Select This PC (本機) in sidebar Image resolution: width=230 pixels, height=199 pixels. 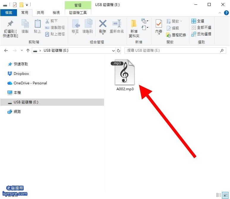coord(14,93)
